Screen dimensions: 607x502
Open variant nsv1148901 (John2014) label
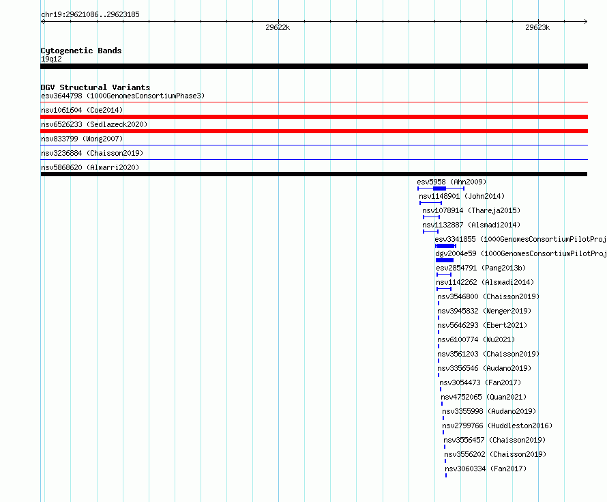[x=462, y=196]
